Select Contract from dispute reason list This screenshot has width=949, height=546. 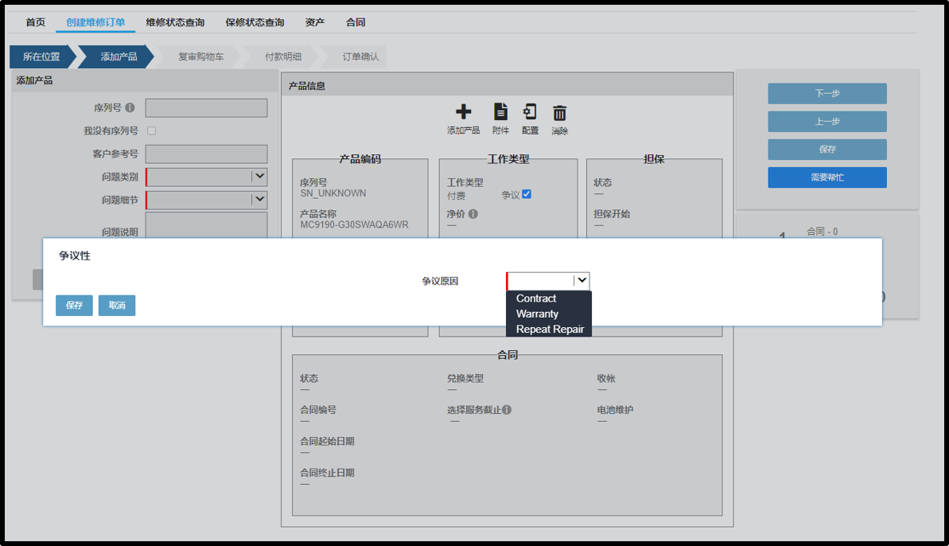coord(535,298)
